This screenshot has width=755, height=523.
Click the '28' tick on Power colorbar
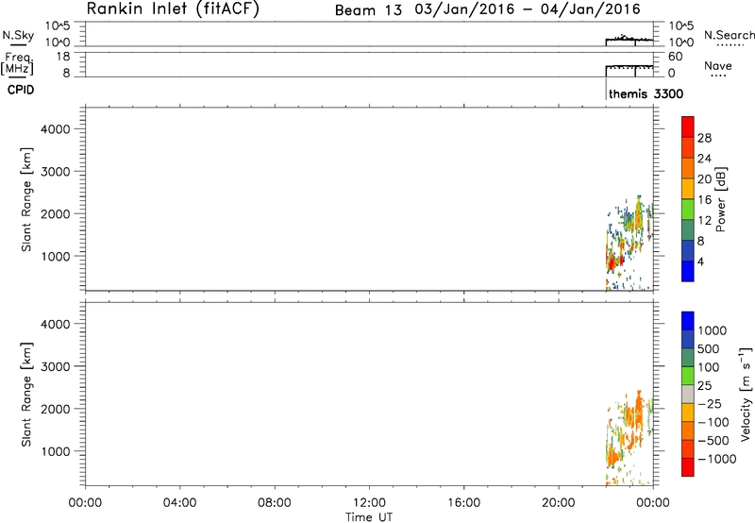[704, 138]
